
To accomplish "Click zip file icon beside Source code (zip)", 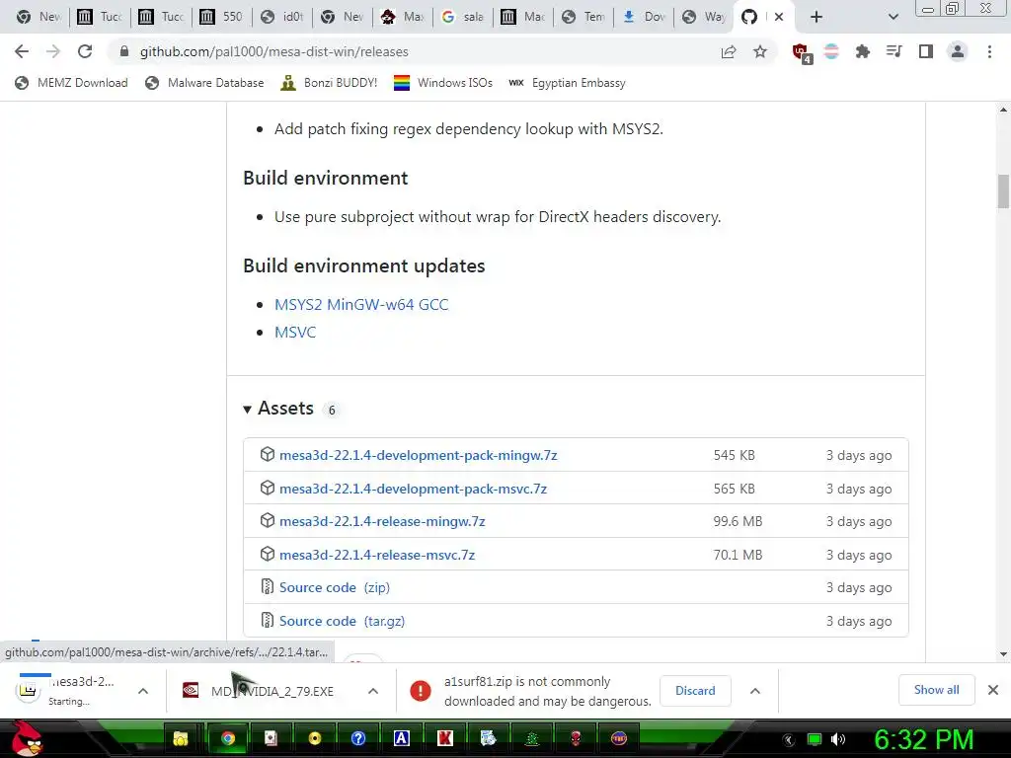I will (267, 586).
